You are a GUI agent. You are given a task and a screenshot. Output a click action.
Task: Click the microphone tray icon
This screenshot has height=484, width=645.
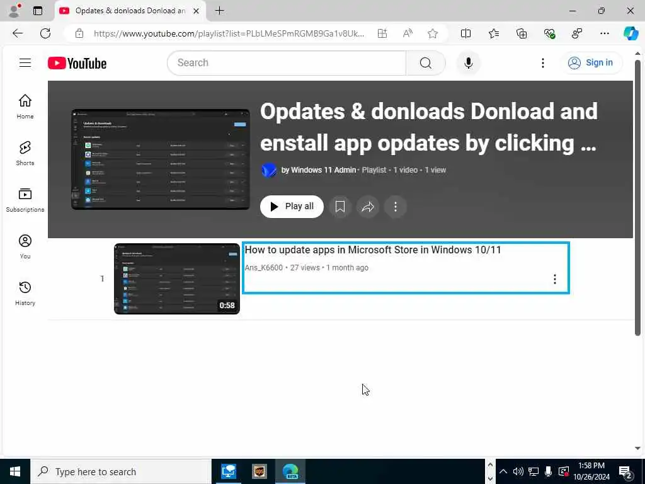549,471
